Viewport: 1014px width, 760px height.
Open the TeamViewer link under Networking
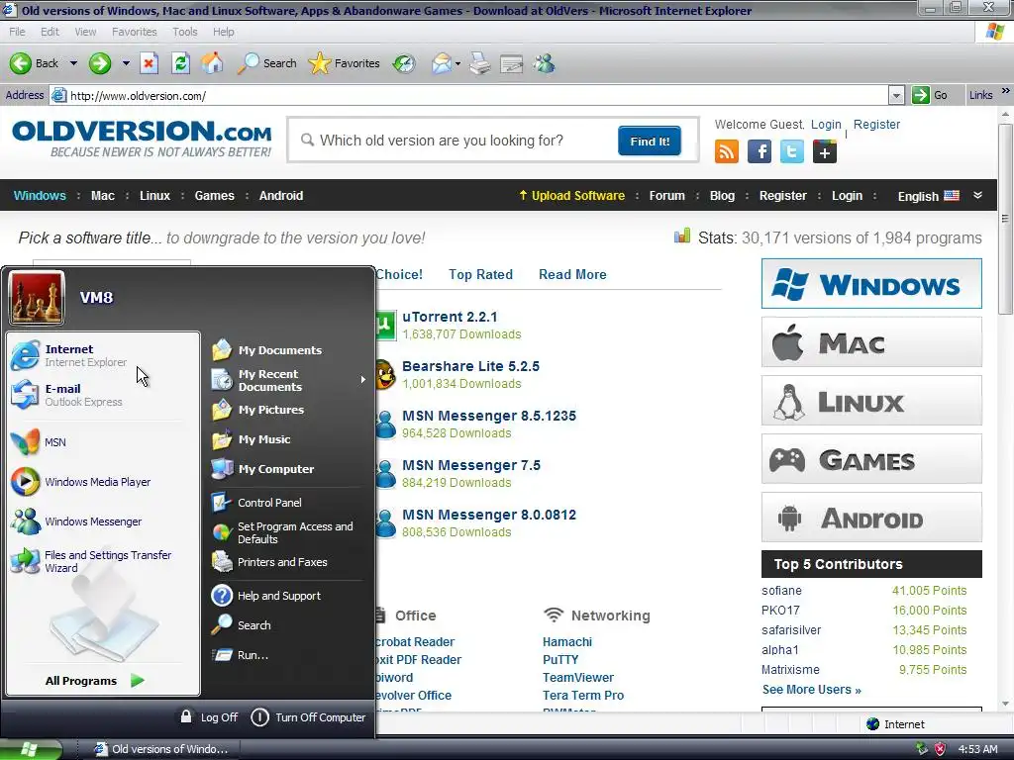578,677
